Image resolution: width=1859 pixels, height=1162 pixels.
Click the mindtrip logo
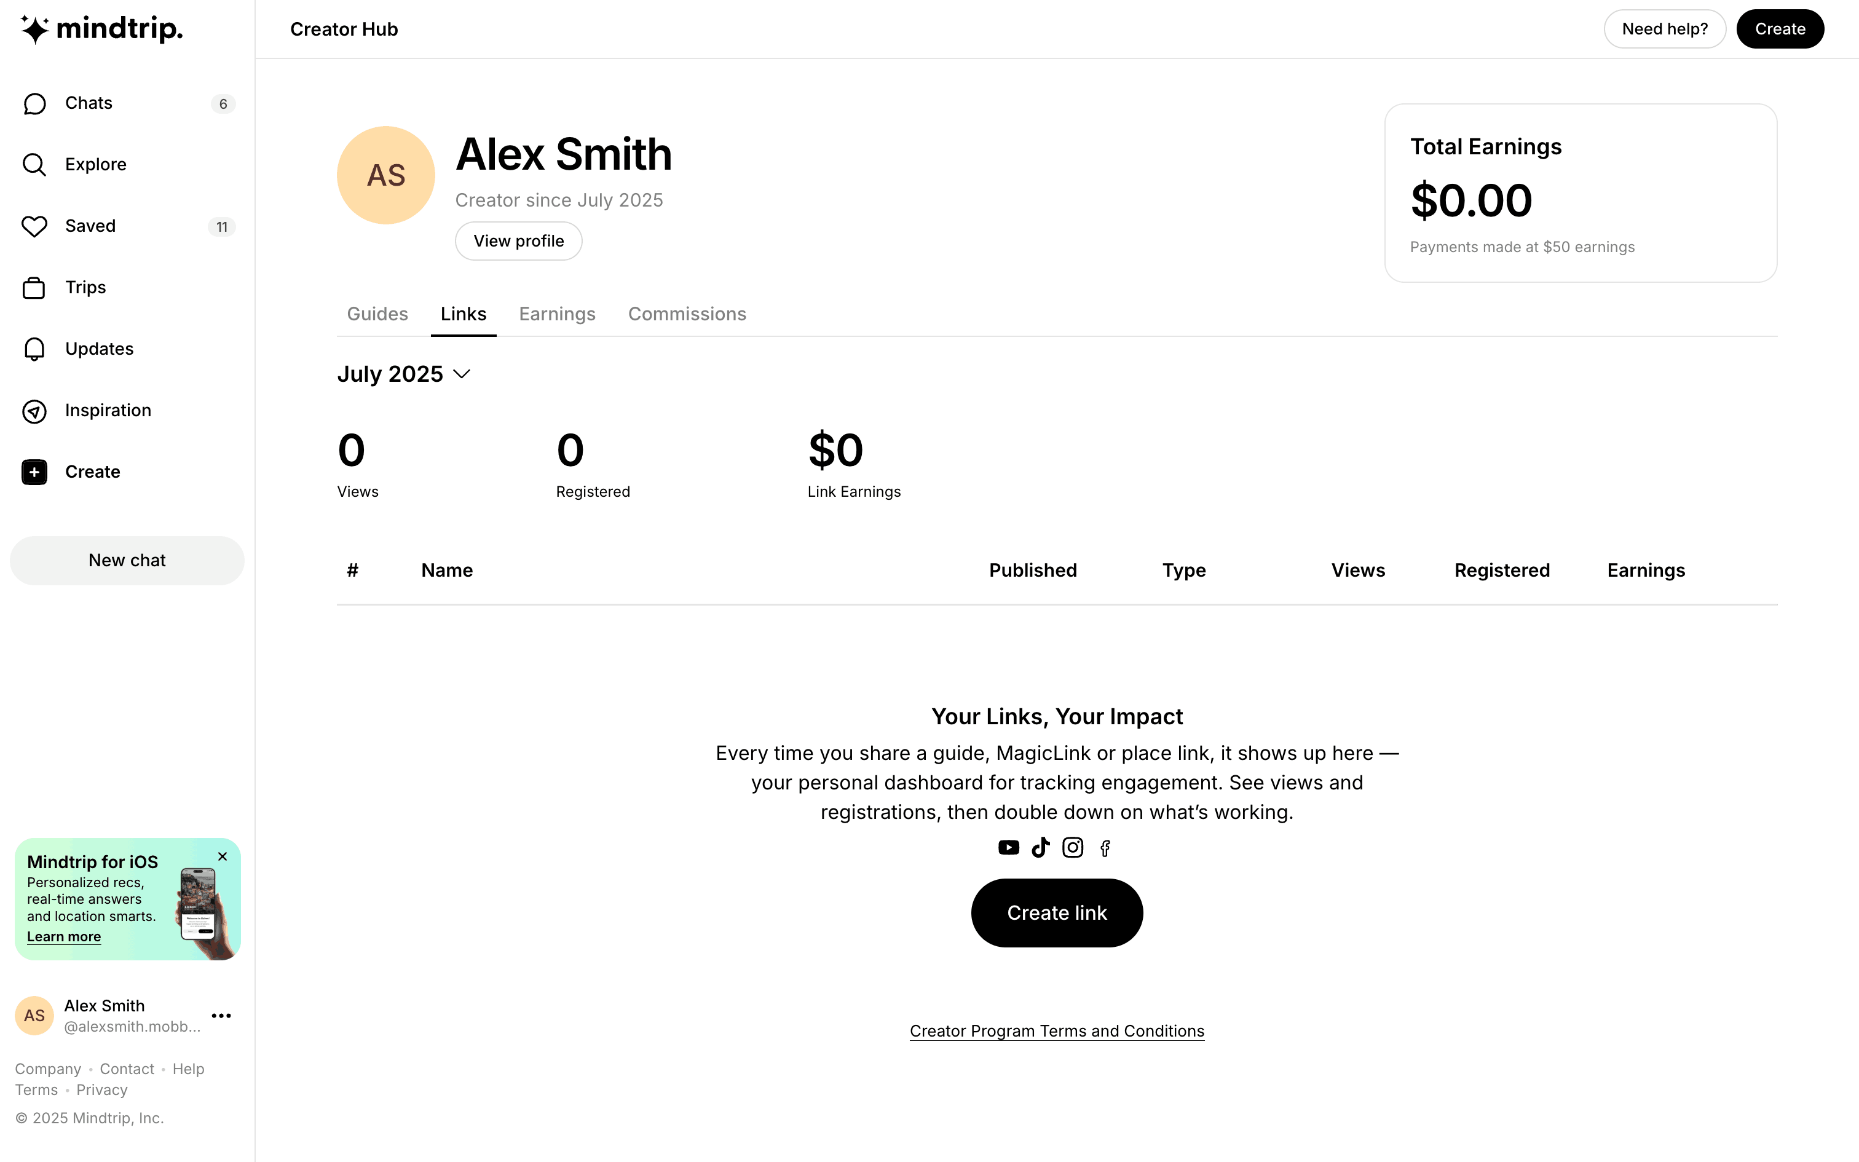click(x=102, y=30)
